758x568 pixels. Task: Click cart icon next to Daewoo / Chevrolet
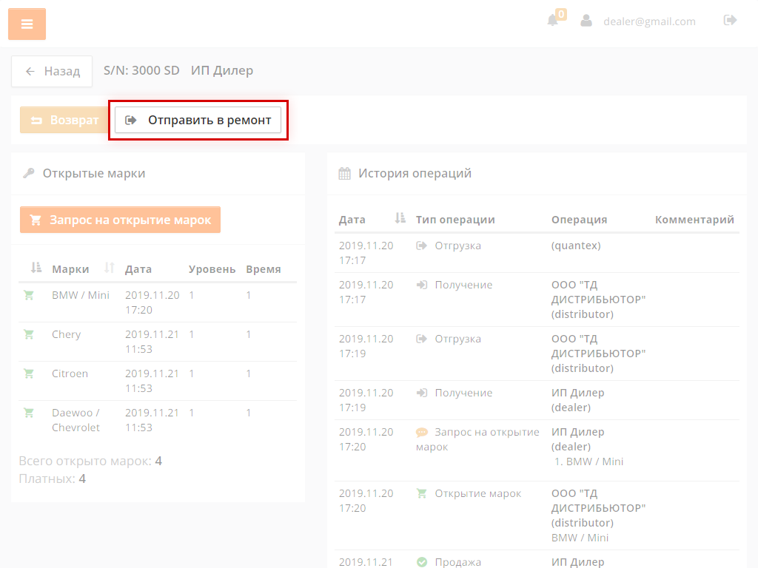coord(29,413)
